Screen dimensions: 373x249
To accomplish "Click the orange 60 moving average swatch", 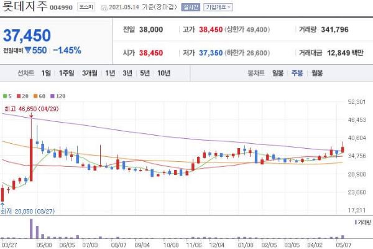I will point(35,96).
